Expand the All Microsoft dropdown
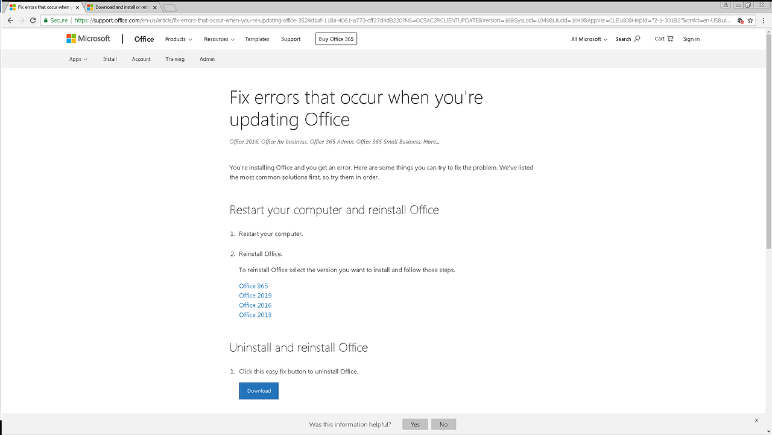The height and width of the screenshot is (435, 772). [588, 39]
